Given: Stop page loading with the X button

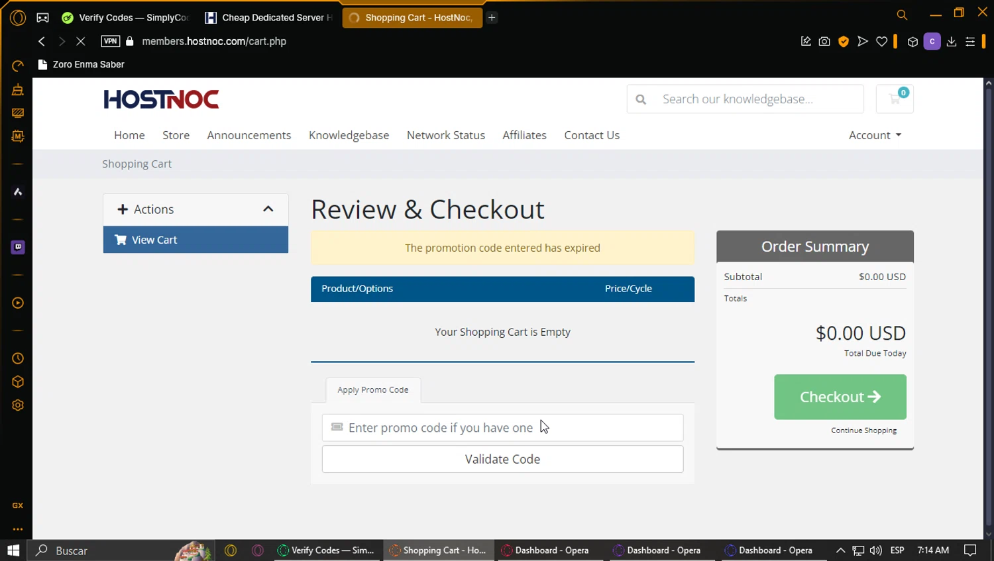Looking at the screenshot, I should pos(81,41).
